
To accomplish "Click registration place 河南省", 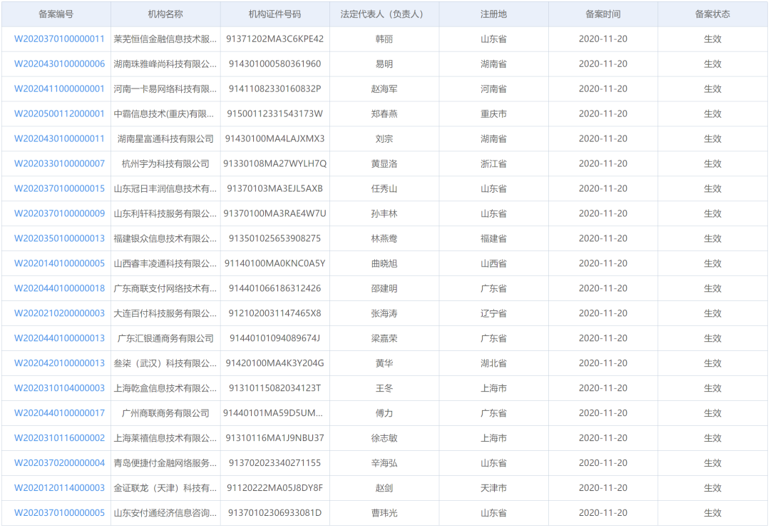I will click(493, 89).
